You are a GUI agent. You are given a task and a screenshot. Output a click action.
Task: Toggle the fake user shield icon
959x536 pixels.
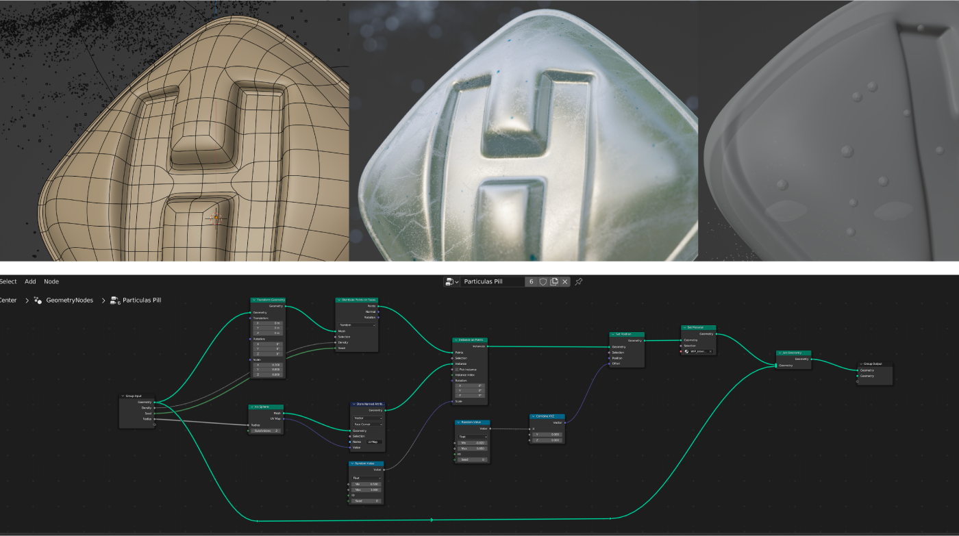click(543, 281)
